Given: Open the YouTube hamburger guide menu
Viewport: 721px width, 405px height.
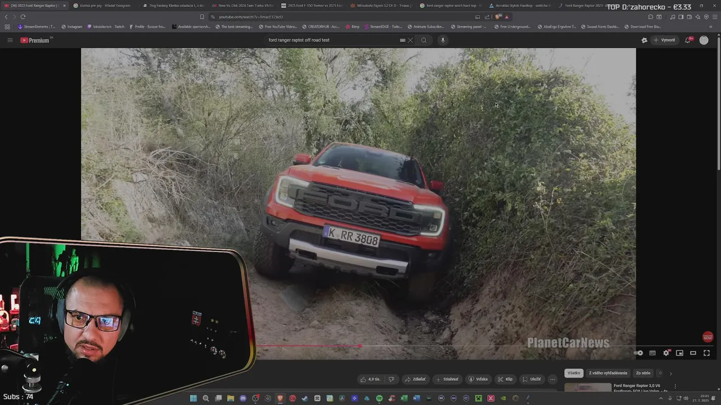Looking at the screenshot, I should click(x=10, y=40).
